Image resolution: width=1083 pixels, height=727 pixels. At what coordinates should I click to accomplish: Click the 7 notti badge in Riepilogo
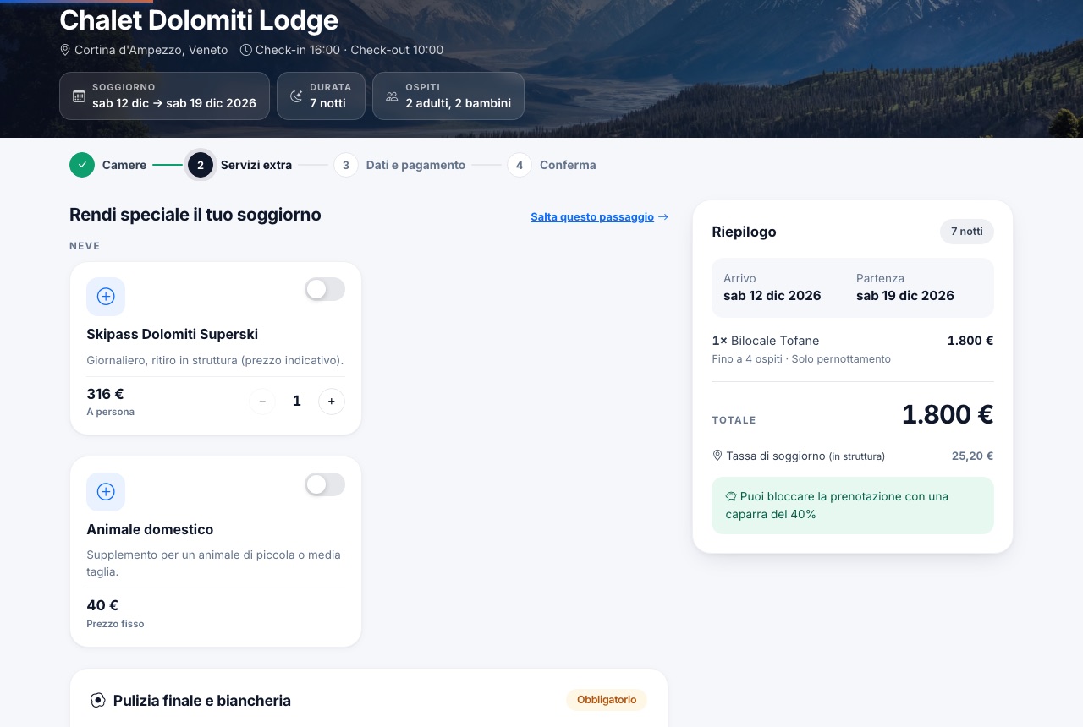tap(967, 232)
